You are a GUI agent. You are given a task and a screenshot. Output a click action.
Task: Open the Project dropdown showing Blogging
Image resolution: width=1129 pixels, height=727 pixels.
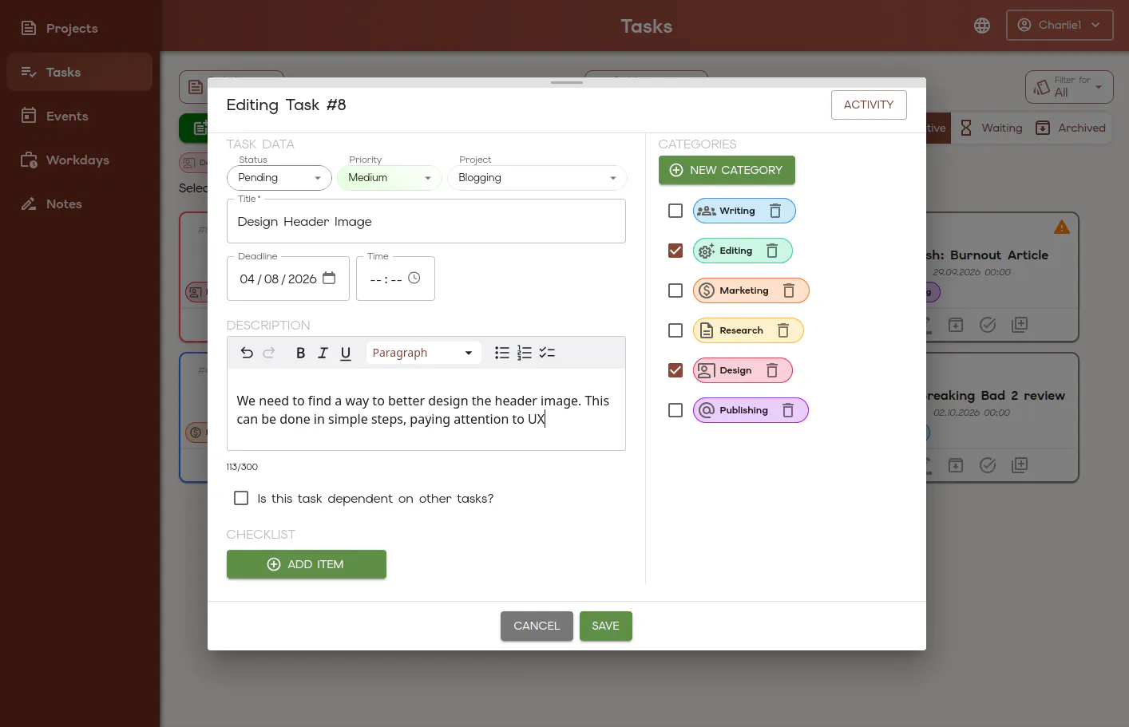point(537,178)
